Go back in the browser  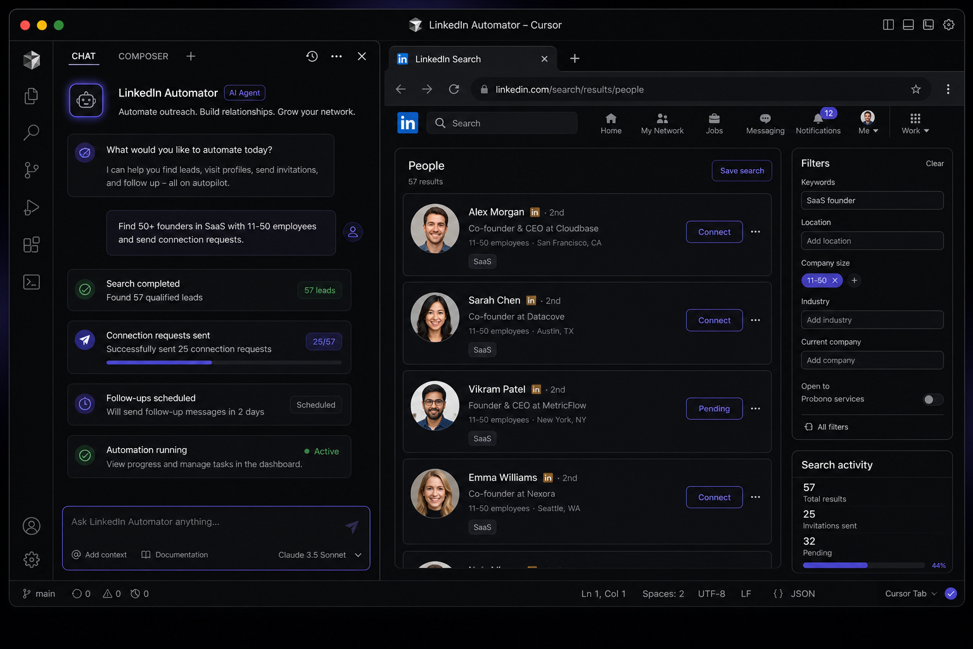(400, 89)
